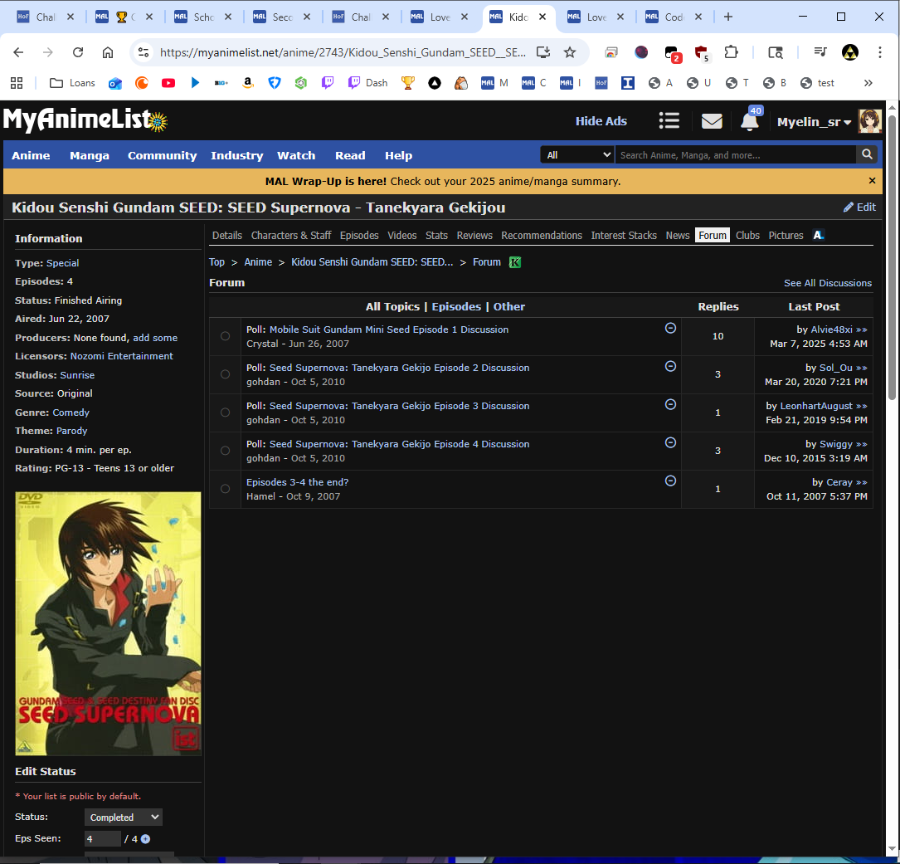
Task: Click the Seed Supernova DVD cover image
Action: [108, 623]
